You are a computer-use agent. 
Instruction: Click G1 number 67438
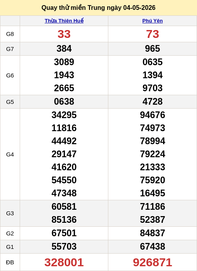[x=152, y=247]
